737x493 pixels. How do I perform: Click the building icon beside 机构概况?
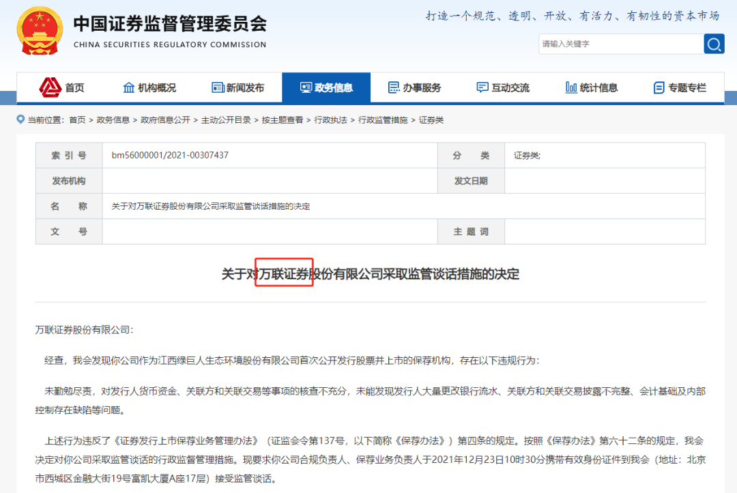(129, 87)
